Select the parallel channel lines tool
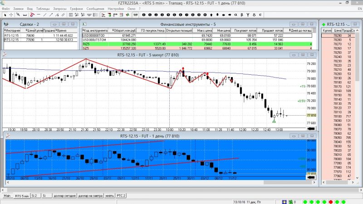 point(63,15)
